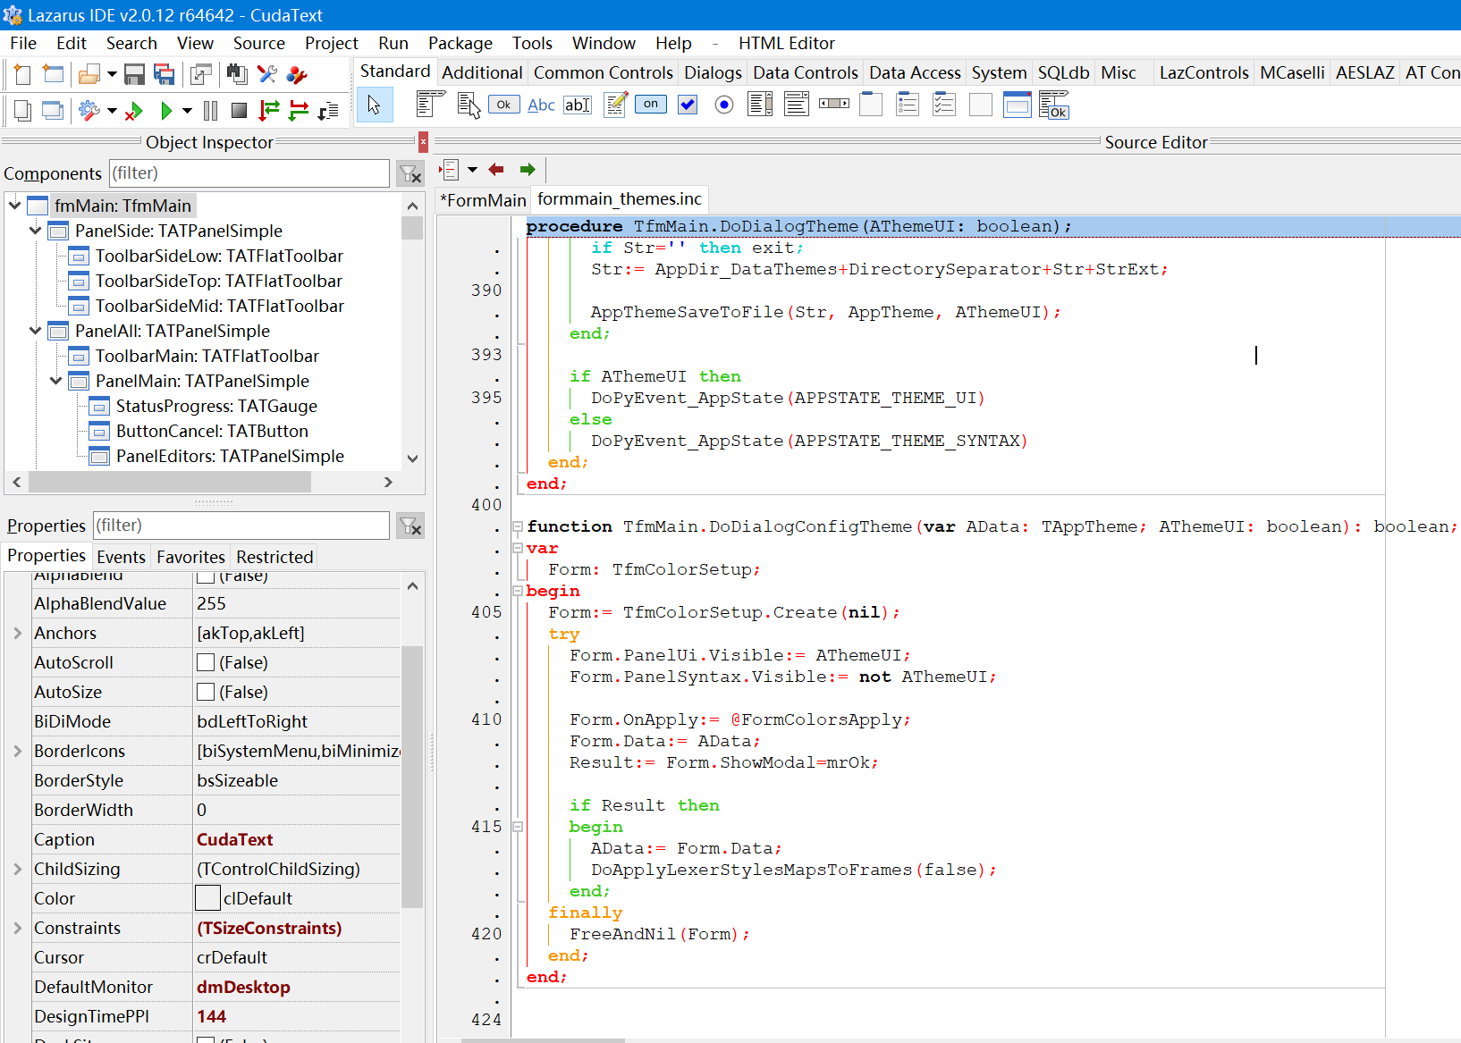Toggle the AutoScroll checkbox

click(x=206, y=663)
